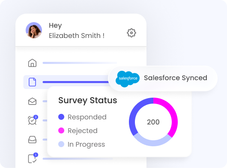Go to the home icon in sidebar
The height and width of the screenshot is (168, 227).
[32, 63]
